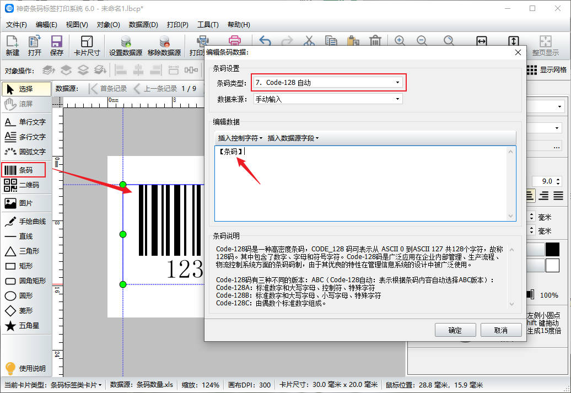The width and height of the screenshot is (571, 393).
Task: Open the 数据来源 手动输入 dropdown
Action: tap(328, 99)
